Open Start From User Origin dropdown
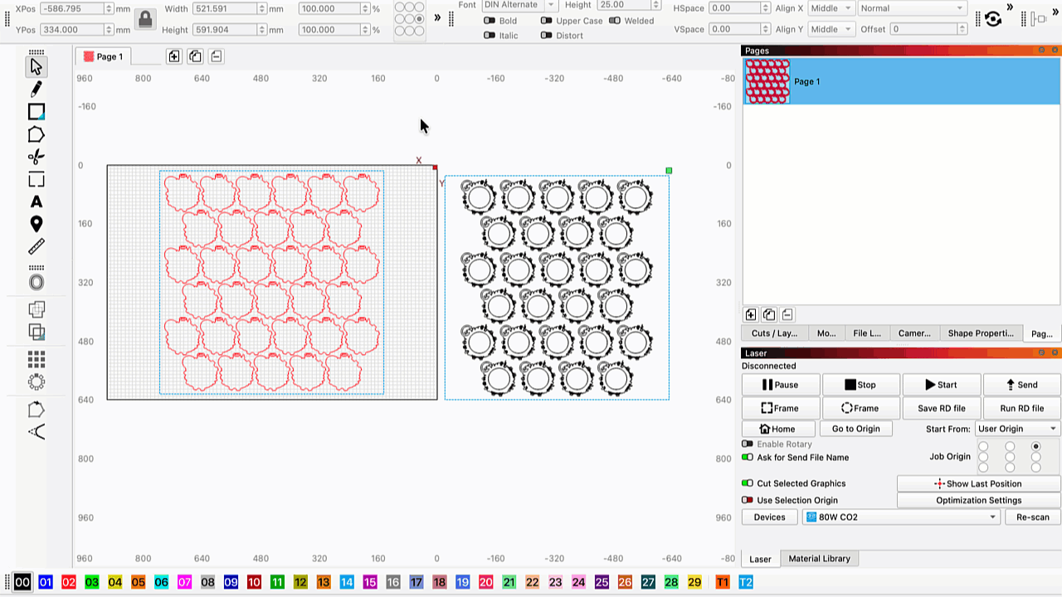Image resolution: width=1062 pixels, height=597 pixels. 1017,429
